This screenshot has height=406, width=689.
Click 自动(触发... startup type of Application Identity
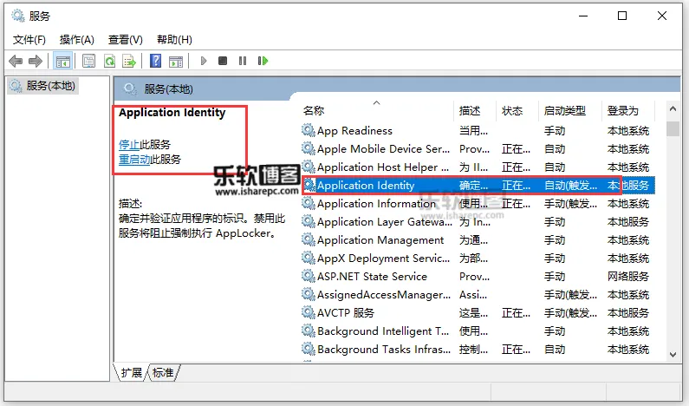point(570,185)
